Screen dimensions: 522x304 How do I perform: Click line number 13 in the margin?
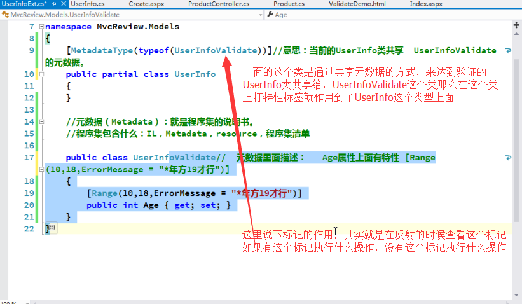(x=29, y=110)
